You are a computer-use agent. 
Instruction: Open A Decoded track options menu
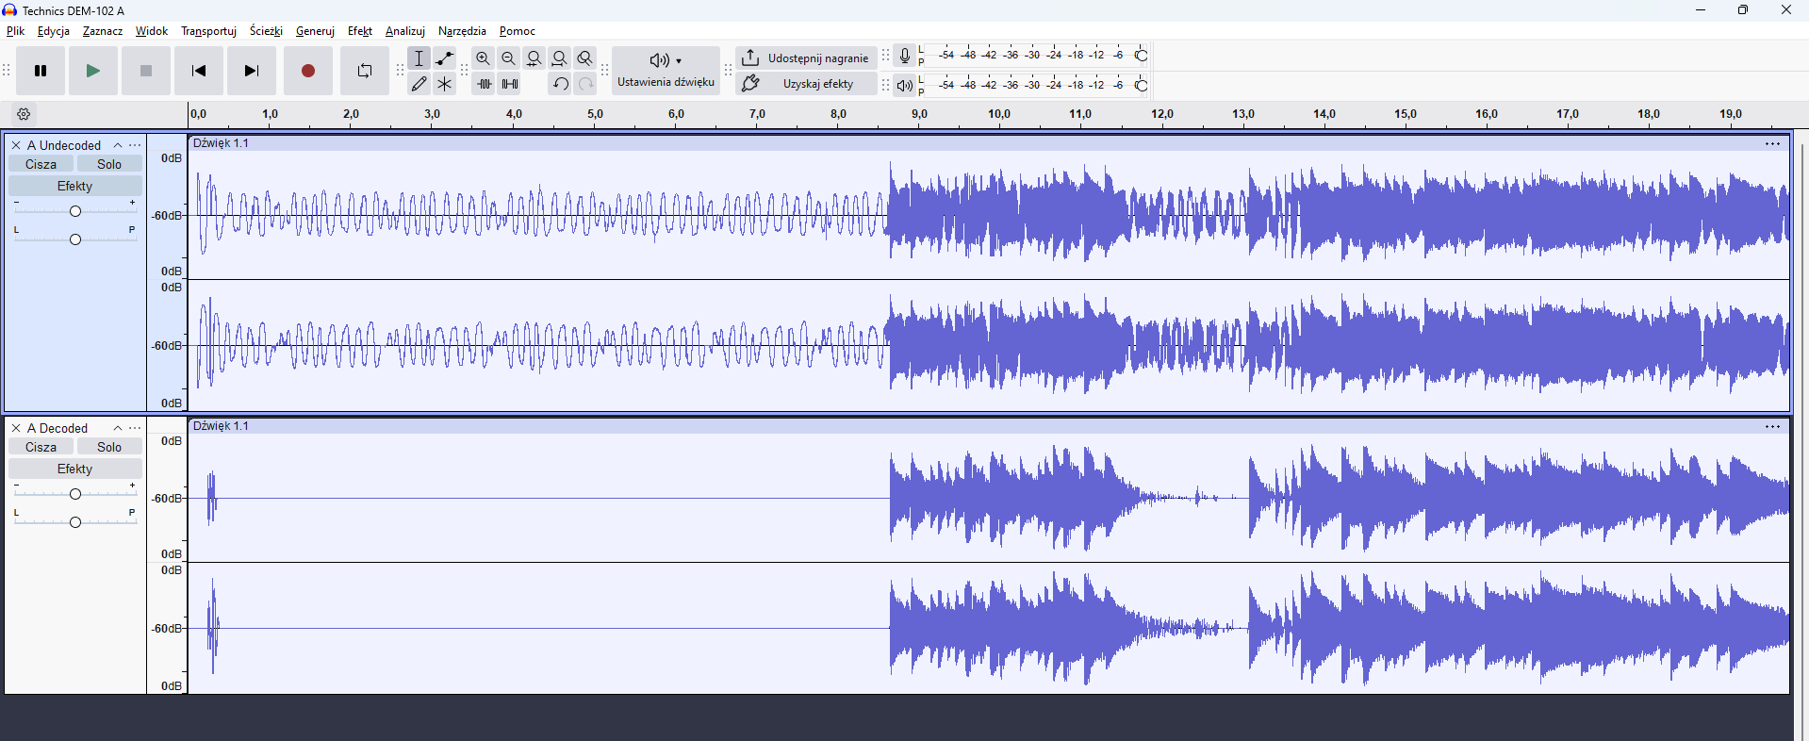(x=136, y=428)
